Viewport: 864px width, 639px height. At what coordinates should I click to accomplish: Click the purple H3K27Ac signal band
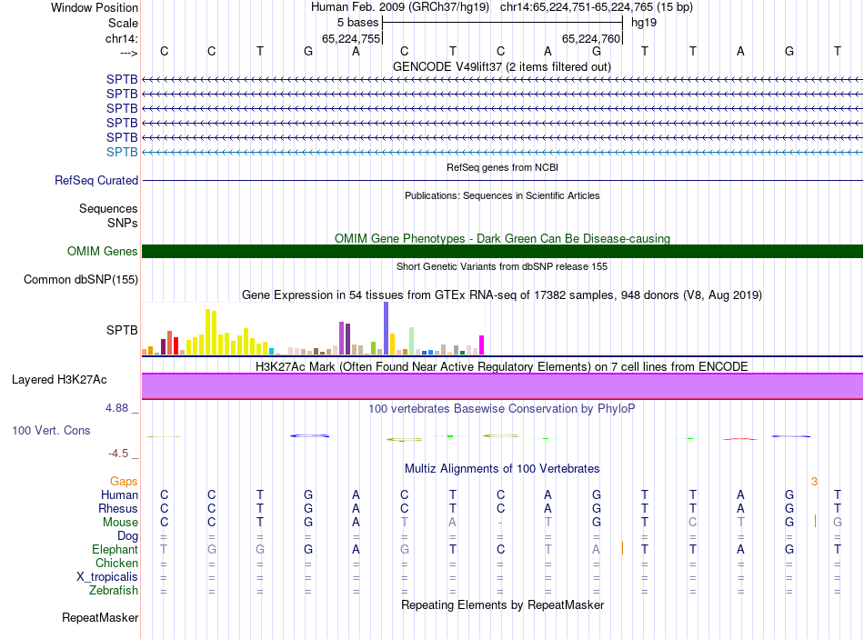click(x=502, y=386)
